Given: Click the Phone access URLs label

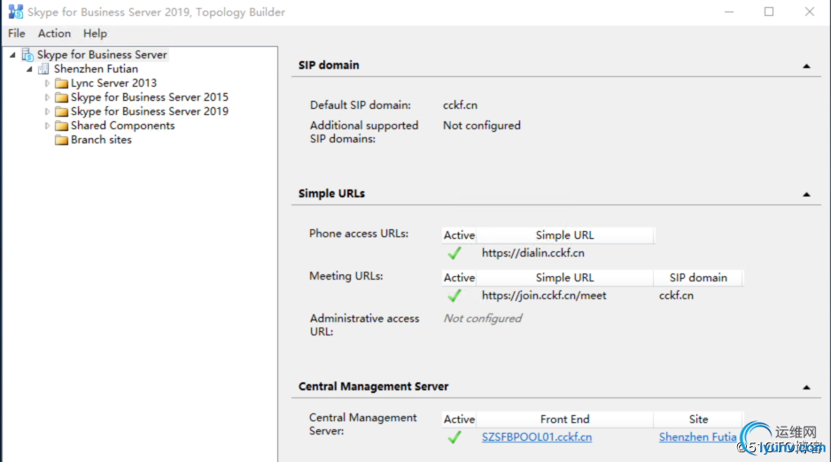Looking at the screenshot, I should point(359,234).
